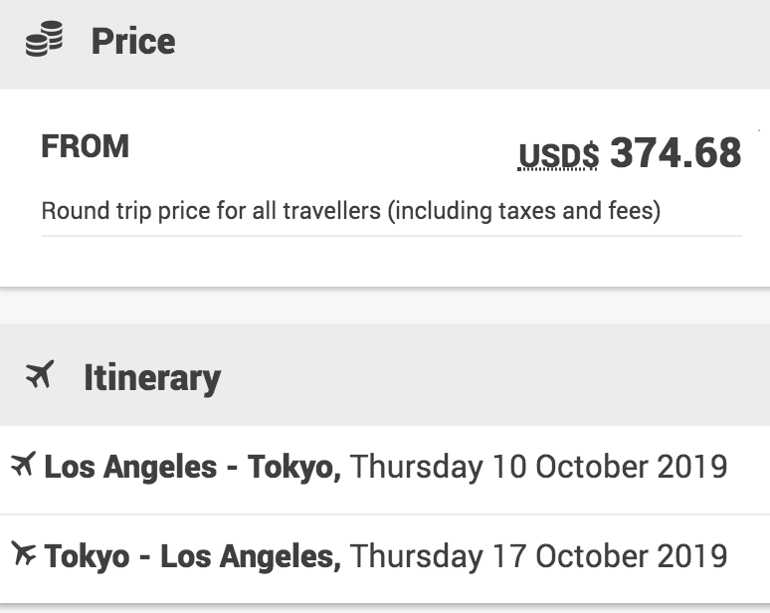The width and height of the screenshot is (770, 613).
Task: Click the return plane icon before Tokyo
Action: pos(22,553)
